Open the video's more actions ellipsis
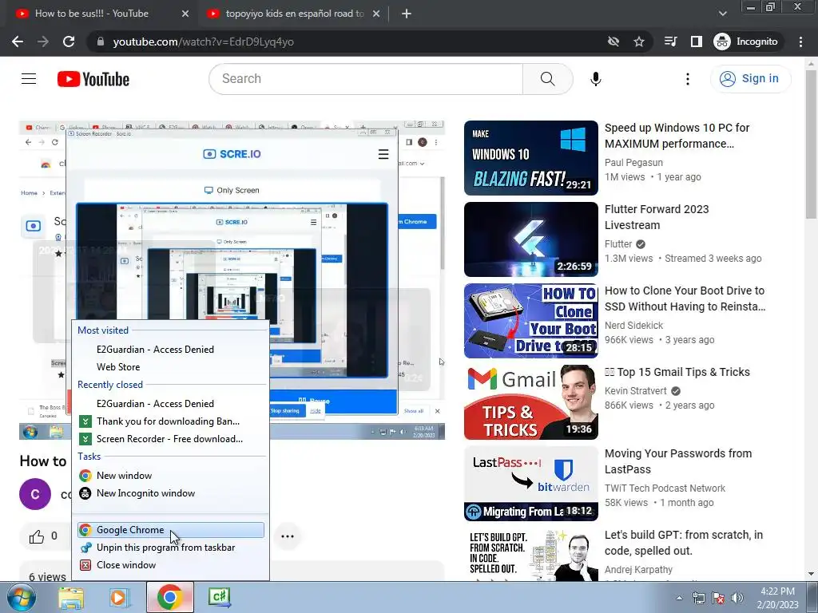The image size is (818, 613). click(288, 536)
